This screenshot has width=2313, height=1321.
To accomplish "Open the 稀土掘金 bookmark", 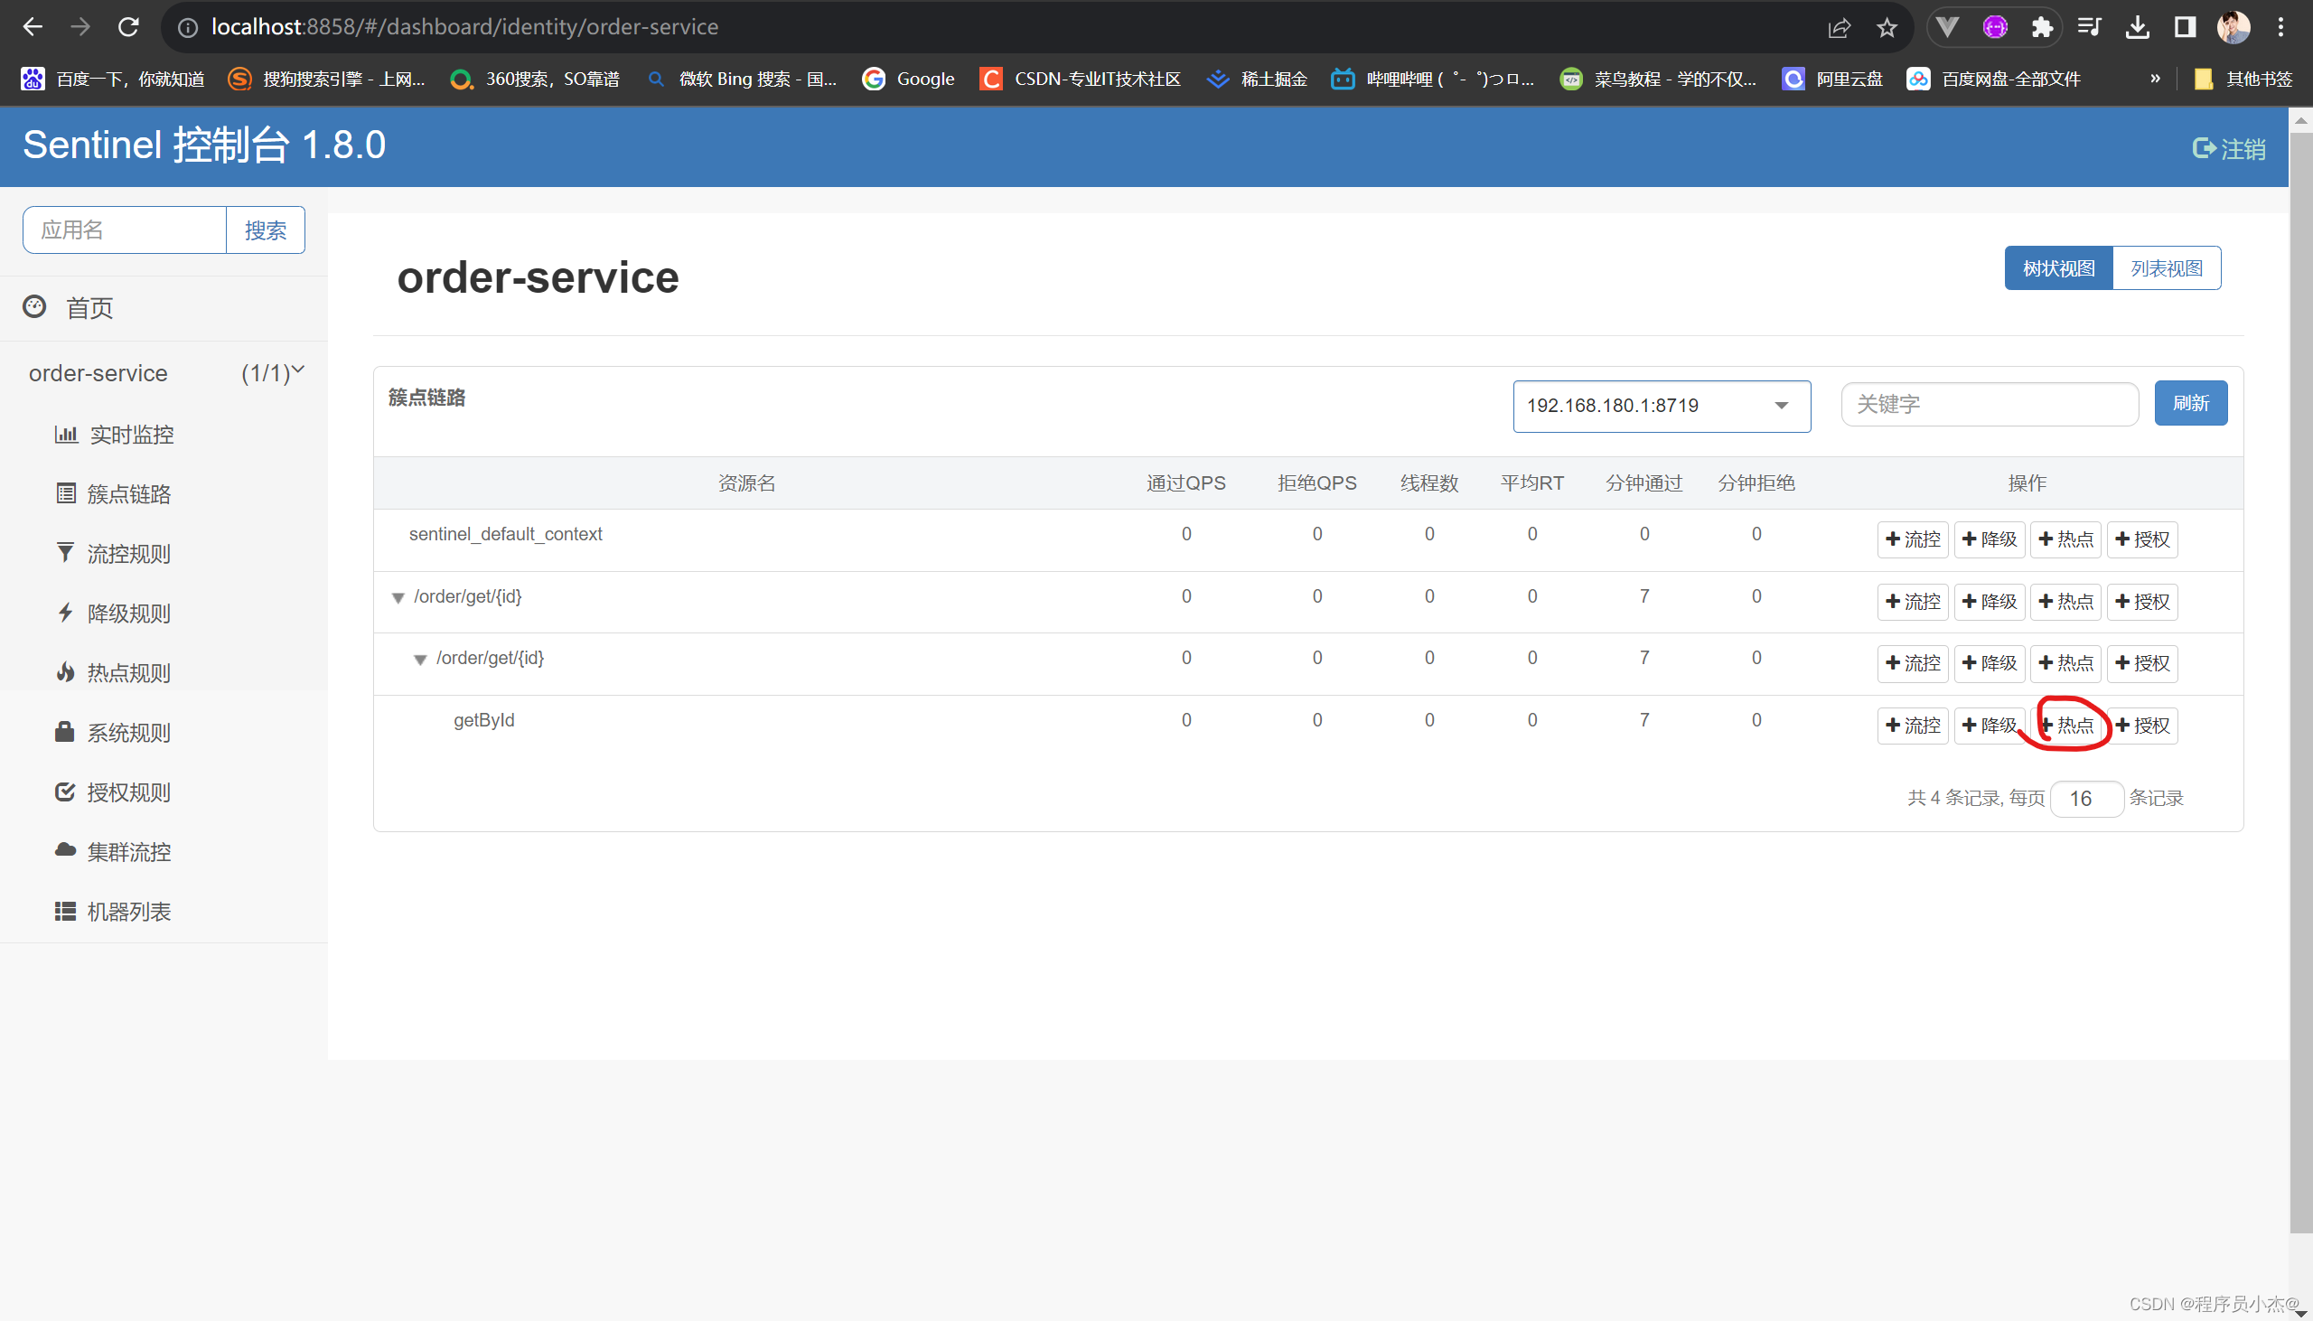I will pos(1258,79).
